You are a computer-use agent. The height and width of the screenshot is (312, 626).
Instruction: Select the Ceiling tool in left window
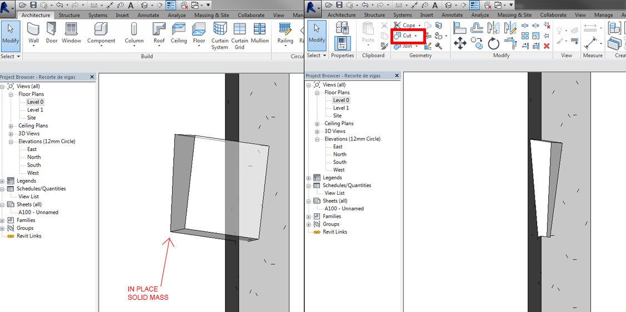pyautogui.click(x=178, y=33)
